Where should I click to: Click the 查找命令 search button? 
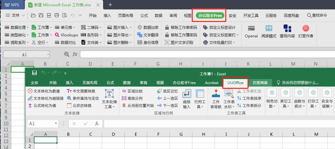pos(317,15)
